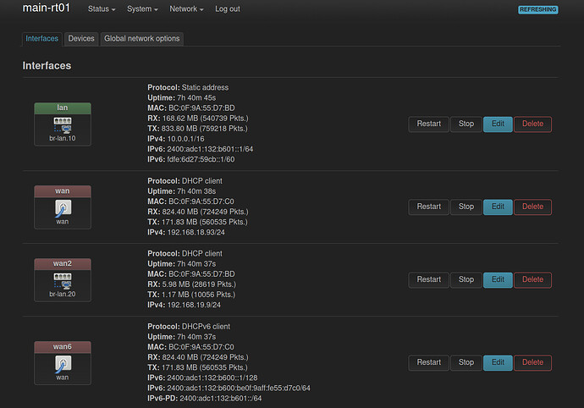The height and width of the screenshot is (408, 584).
Task: Click the green lan interface label
Action: [62, 108]
